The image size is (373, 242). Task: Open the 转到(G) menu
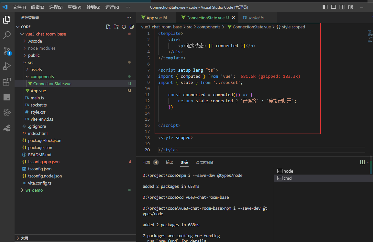tap(93, 7)
